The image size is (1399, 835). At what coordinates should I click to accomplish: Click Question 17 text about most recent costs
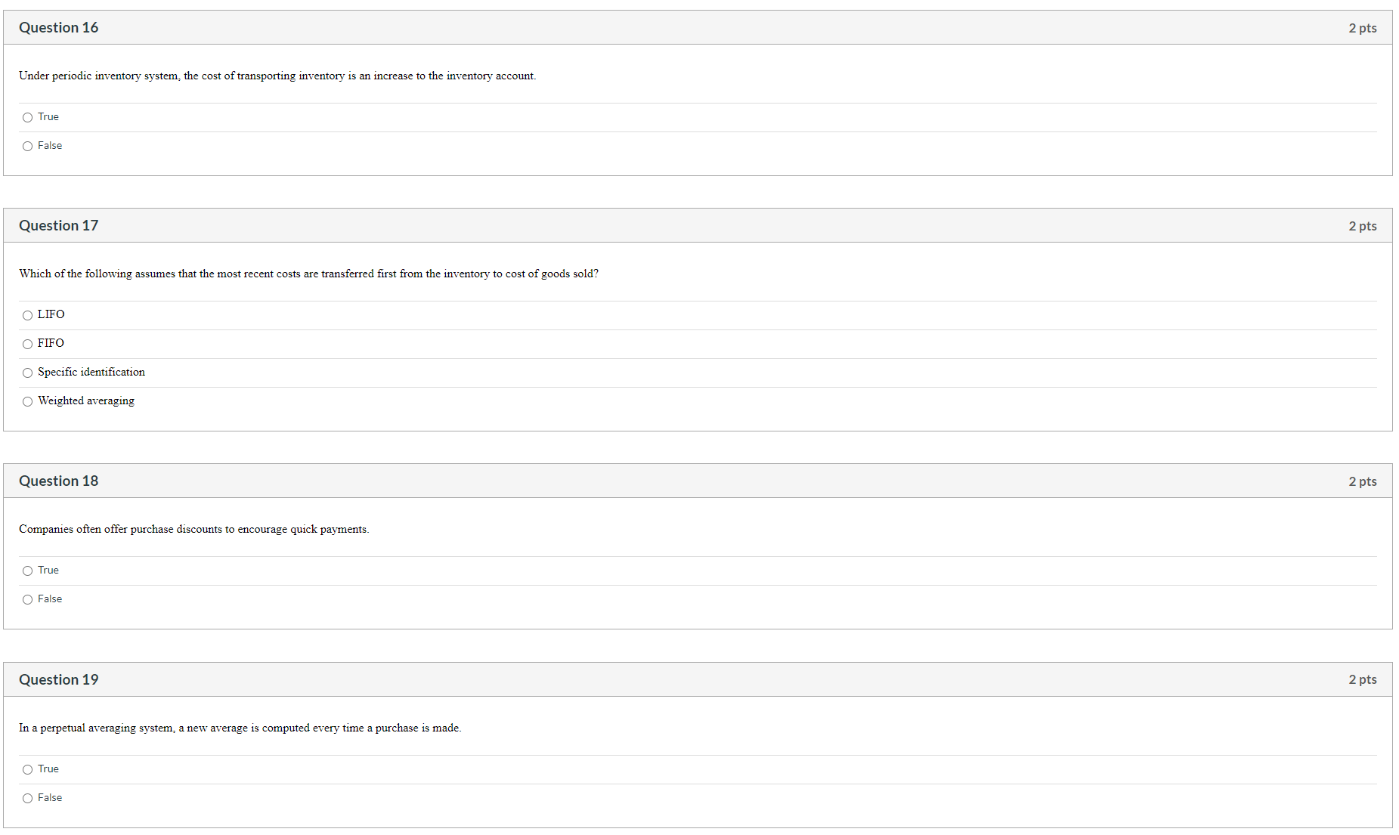click(308, 274)
